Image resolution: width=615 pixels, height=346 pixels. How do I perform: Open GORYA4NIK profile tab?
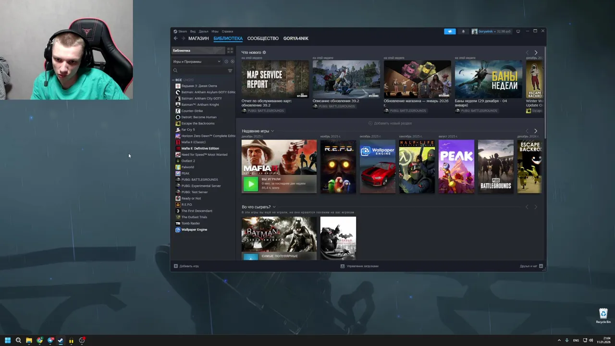[x=296, y=38]
